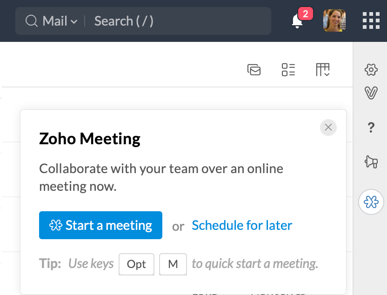Open Help using the question mark icon

pos(371,127)
